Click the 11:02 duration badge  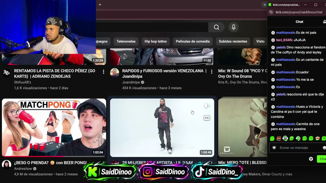pyautogui.click(x=207, y=60)
